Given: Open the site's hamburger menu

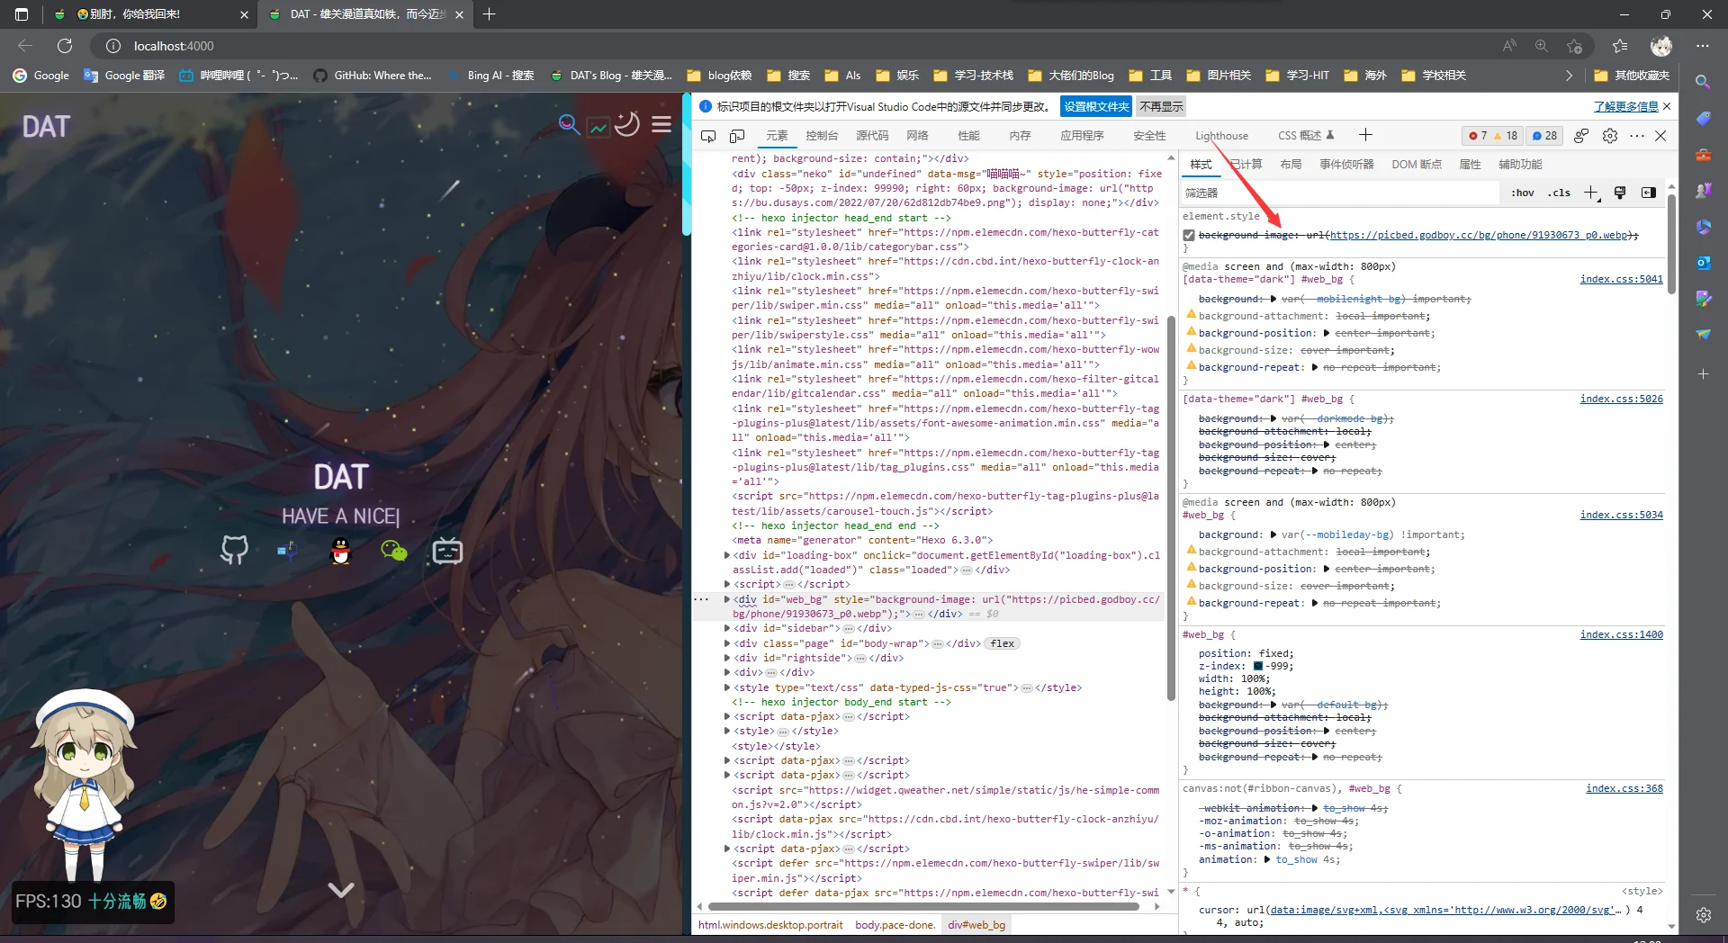Looking at the screenshot, I should (661, 125).
